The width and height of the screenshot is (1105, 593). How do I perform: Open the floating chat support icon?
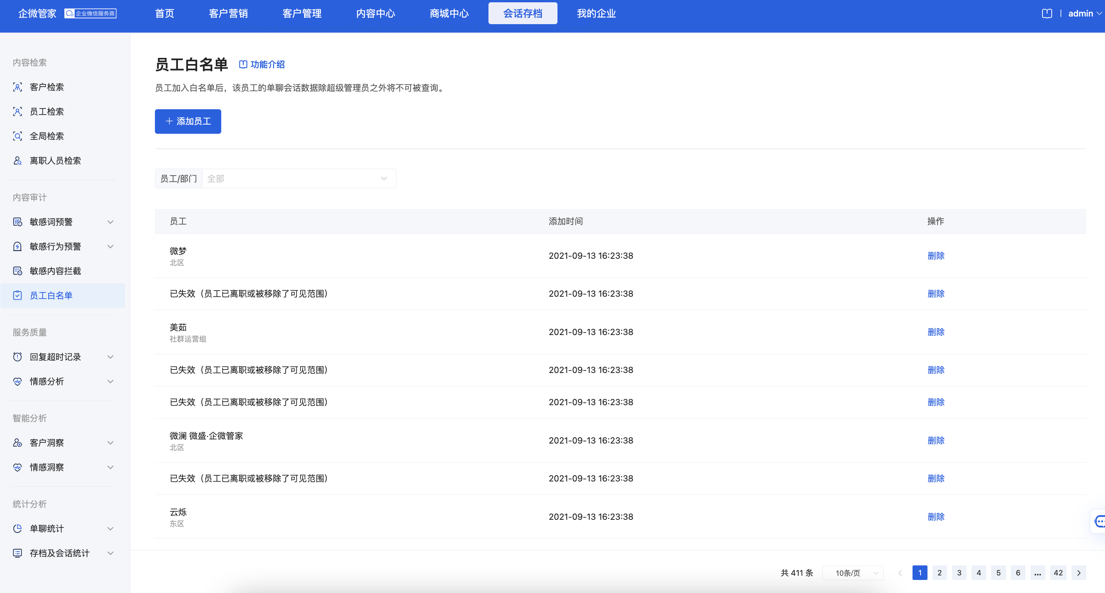1099,521
